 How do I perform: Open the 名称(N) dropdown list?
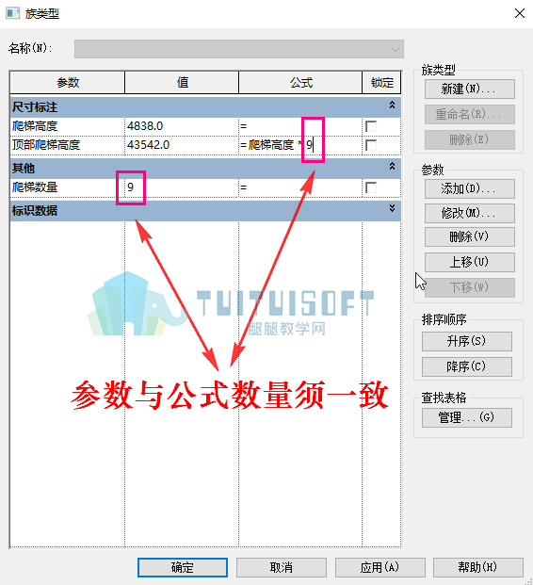coord(395,49)
